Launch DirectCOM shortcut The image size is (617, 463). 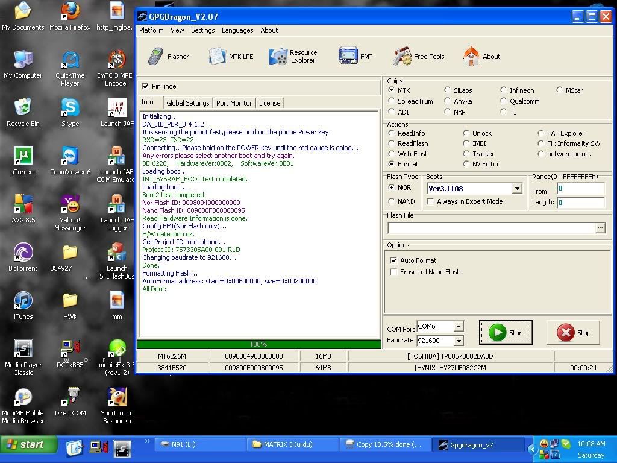tap(70, 402)
